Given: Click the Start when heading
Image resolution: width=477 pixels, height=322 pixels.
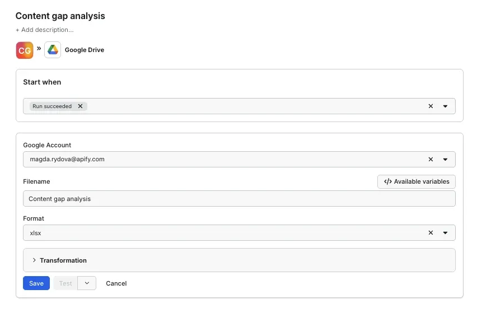Looking at the screenshot, I should click(x=42, y=82).
